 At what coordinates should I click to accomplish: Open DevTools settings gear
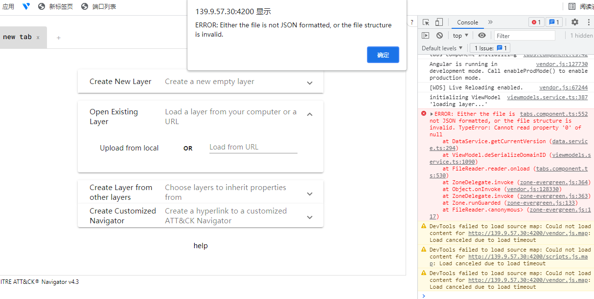pos(574,22)
